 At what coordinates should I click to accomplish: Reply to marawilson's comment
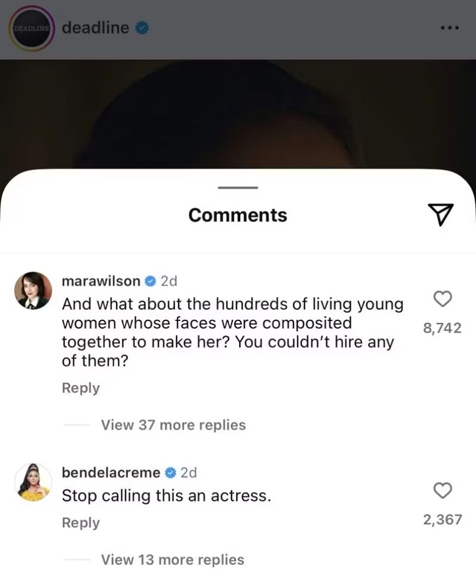click(x=81, y=388)
